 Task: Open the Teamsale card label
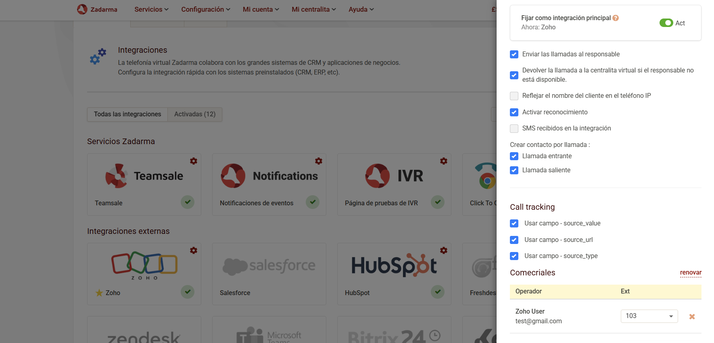109,203
